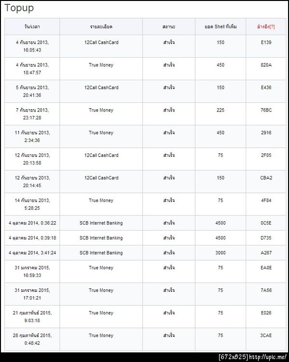Select date 4 ตุลาคม 2014, 0:36:22
Image resolution: width=289 pixels, height=362 pixels.
[x=32, y=223]
